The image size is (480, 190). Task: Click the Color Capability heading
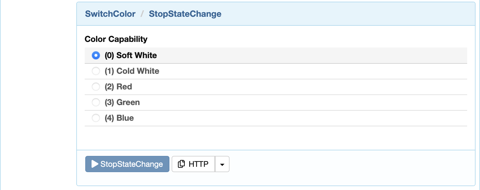click(x=116, y=39)
